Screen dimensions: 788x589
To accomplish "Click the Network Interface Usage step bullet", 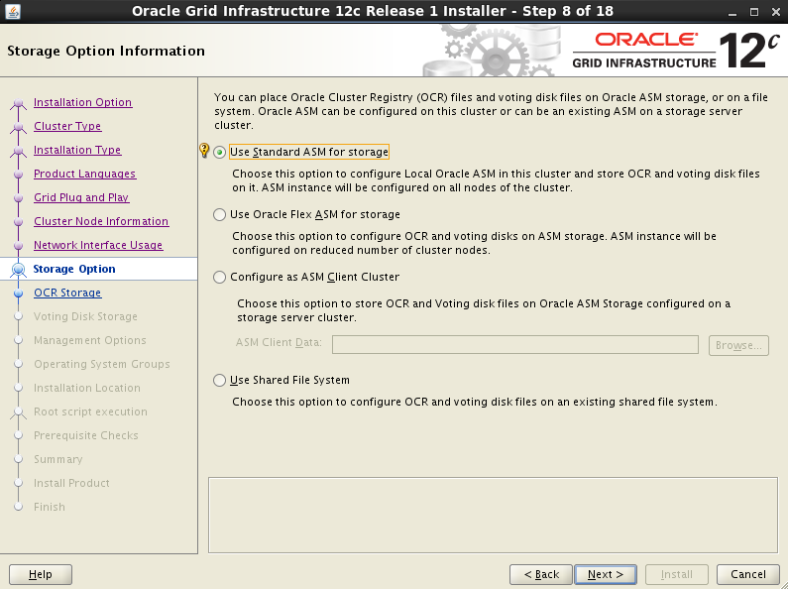I will (18, 246).
